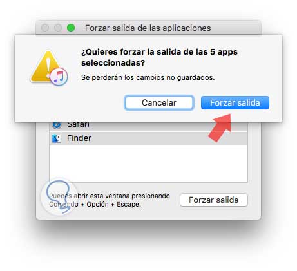Click the gray close window button
Viewport: 297px width, 271px height.
(x=45, y=28)
